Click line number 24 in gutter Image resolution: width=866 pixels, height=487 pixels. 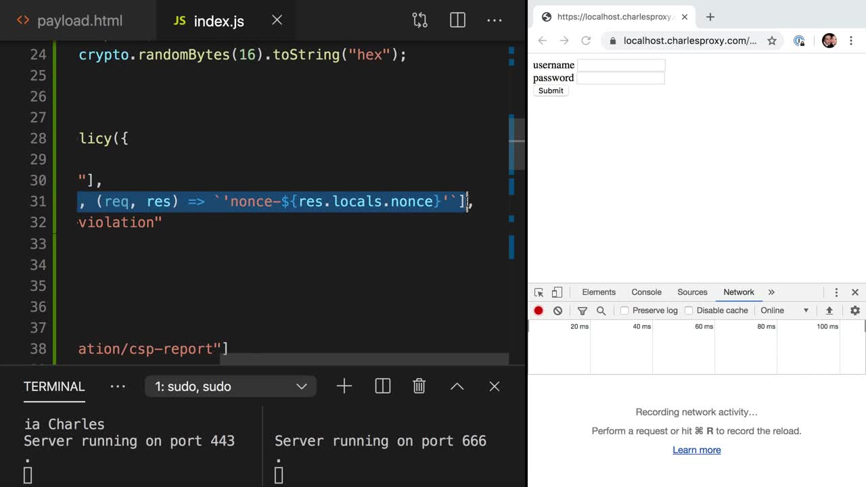[38, 54]
